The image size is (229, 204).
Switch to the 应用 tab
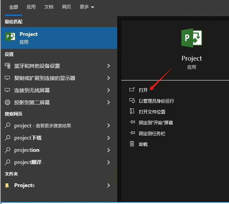coord(31,7)
